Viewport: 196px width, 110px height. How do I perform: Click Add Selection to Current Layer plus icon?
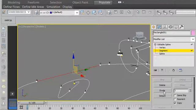pyautogui.click(x=88, y=13)
